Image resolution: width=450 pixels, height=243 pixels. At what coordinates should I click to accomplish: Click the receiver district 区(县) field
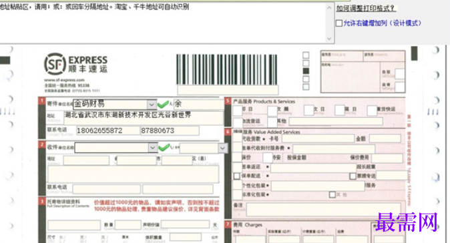pyautogui.click(x=177, y=160)
